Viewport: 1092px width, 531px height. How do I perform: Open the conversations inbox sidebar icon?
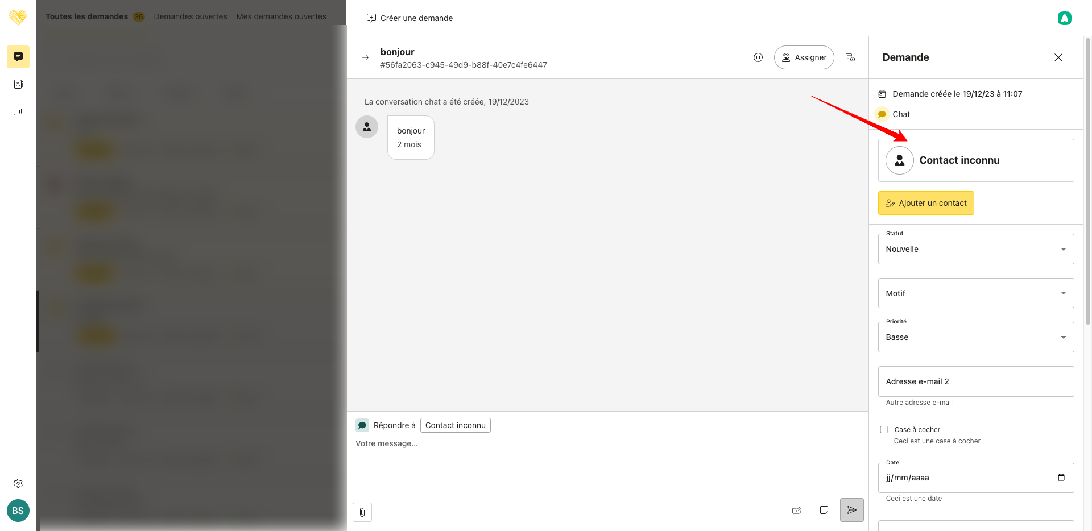[x=18, y=57]
